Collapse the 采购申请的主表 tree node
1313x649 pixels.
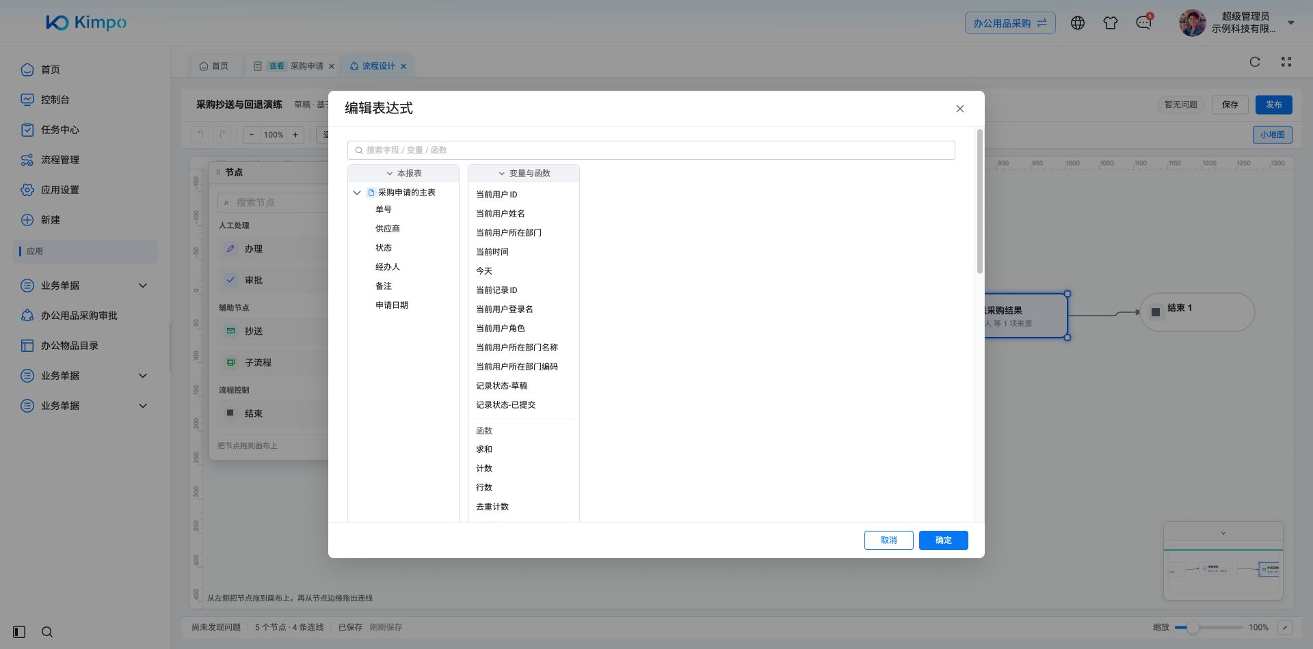(357, 193)
